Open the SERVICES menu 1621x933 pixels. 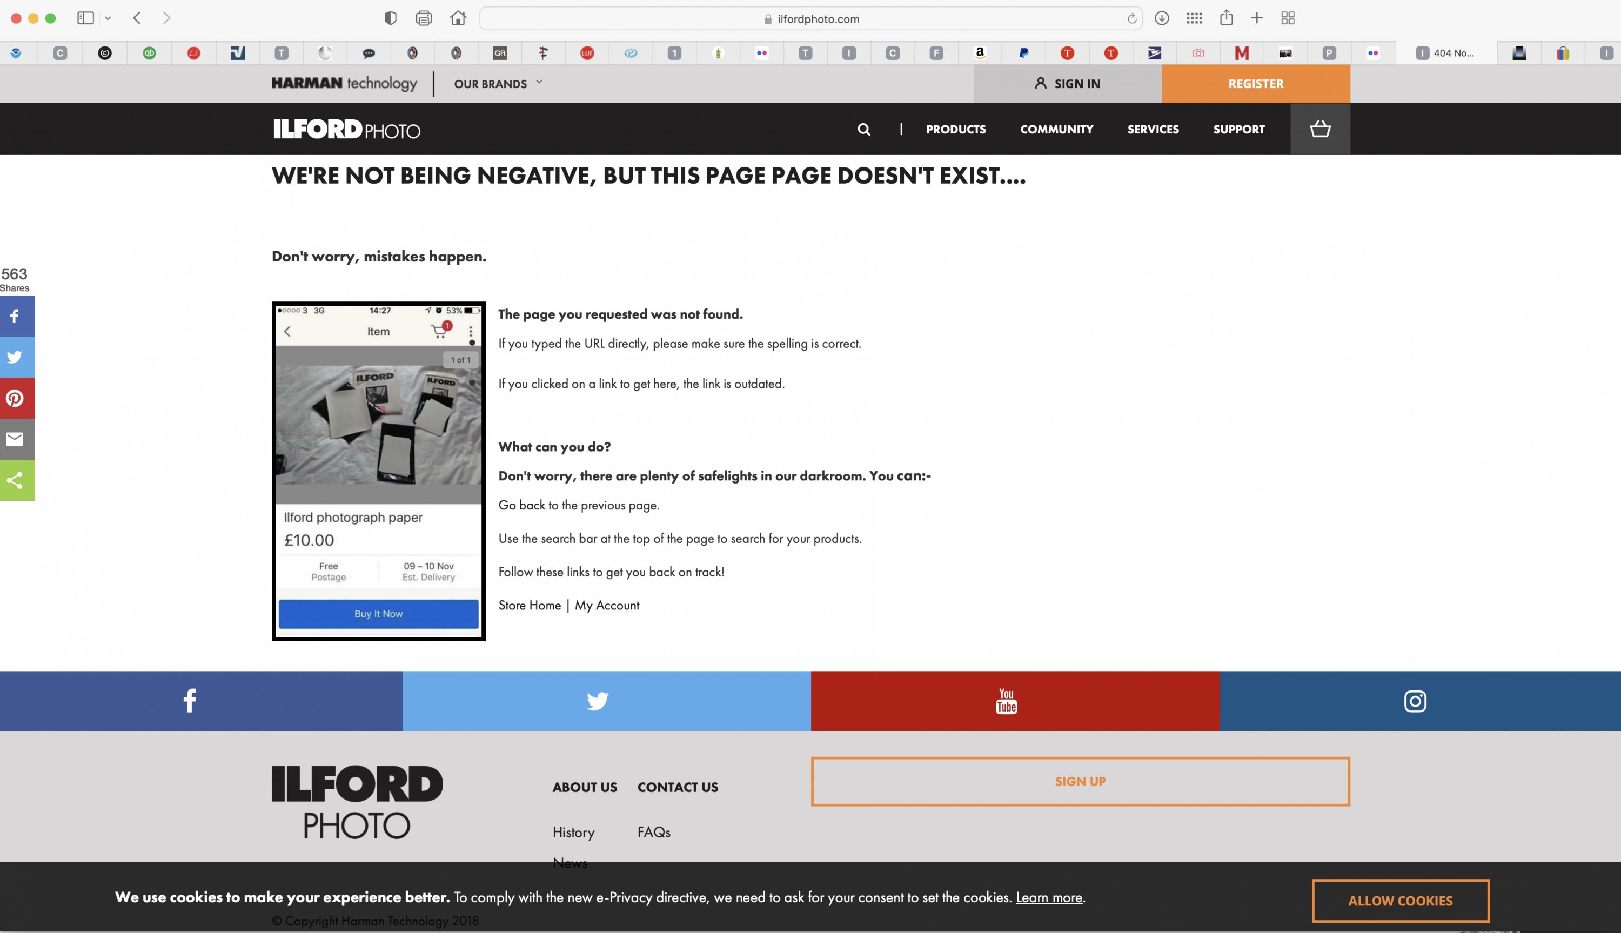tap(1153, 130)
